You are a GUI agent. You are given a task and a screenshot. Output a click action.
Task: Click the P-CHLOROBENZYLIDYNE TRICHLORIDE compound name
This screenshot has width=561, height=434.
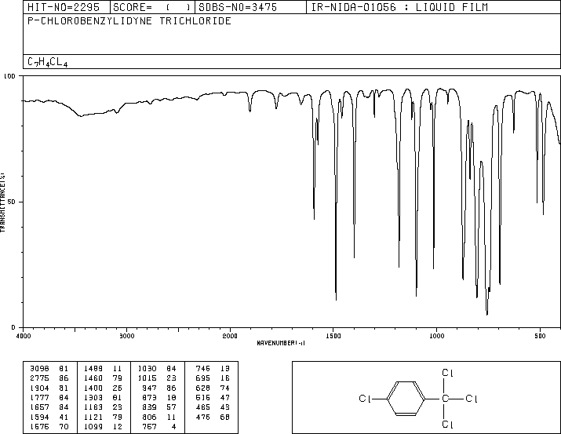[129, 20]
